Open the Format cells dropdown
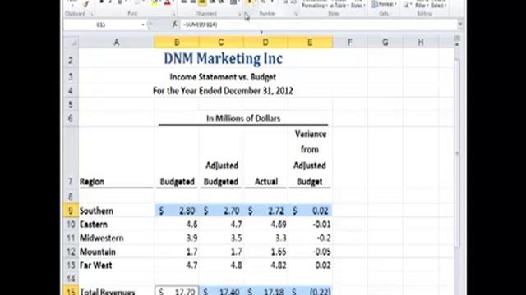526x295 pixels. point(384,4)
